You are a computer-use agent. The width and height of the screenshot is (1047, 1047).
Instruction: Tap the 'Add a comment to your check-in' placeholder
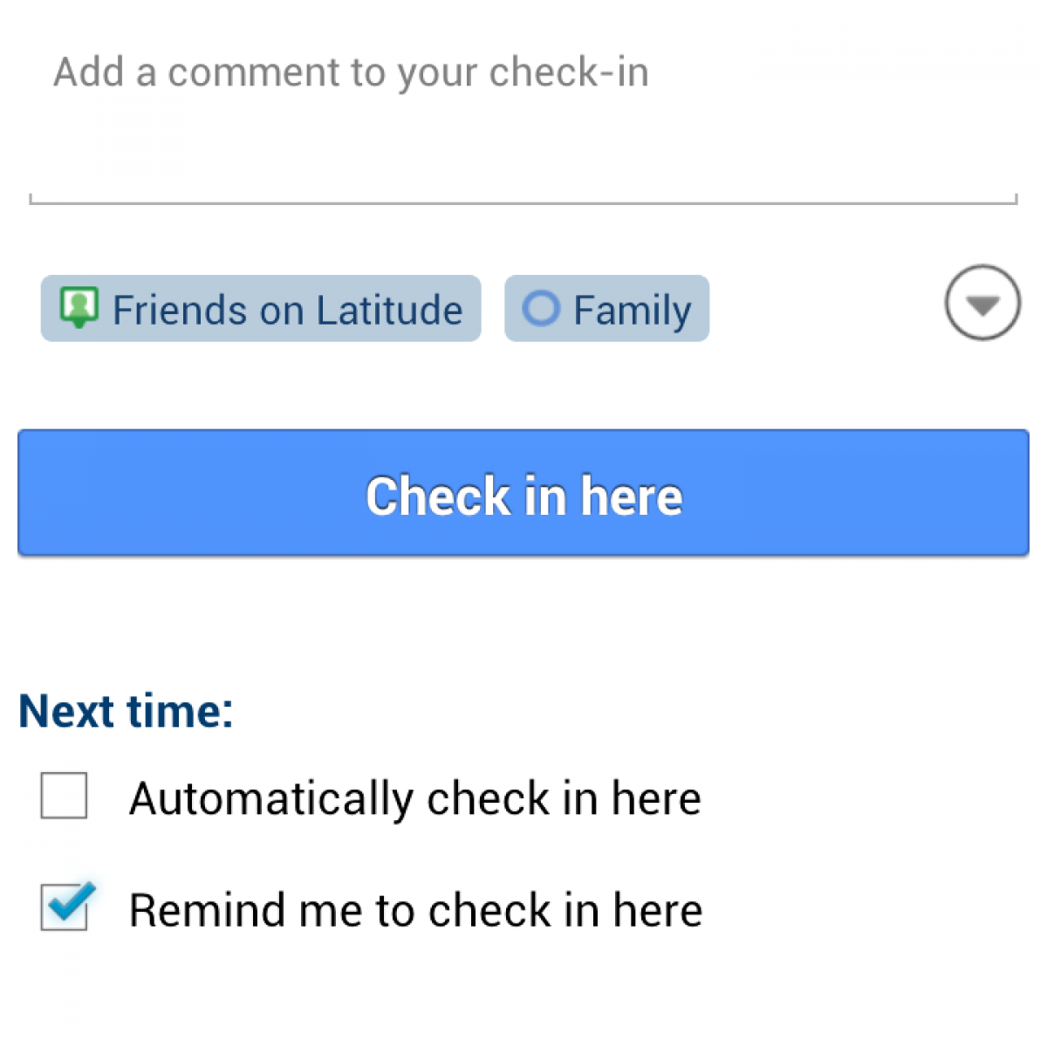click(351, 72)
